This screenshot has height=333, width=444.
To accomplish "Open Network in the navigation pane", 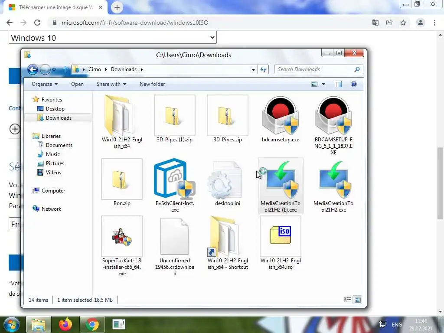I will click(51, 209).
